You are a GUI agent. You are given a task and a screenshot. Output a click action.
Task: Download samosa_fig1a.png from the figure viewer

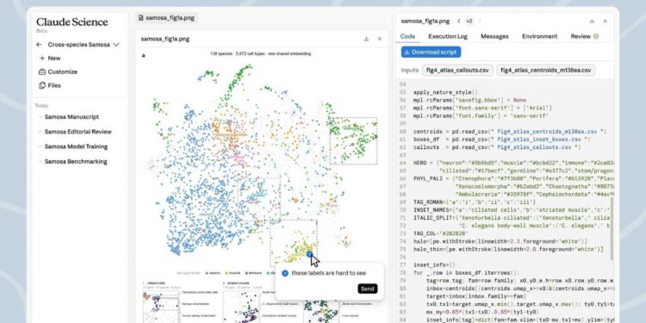(x=366, y=39)
